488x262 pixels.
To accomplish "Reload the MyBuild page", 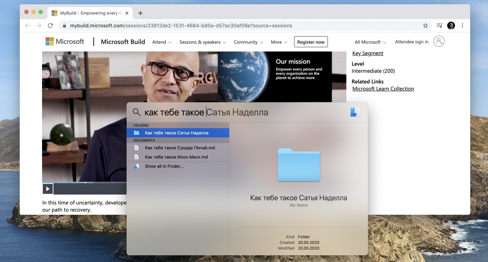I will (x=50, y=26).
